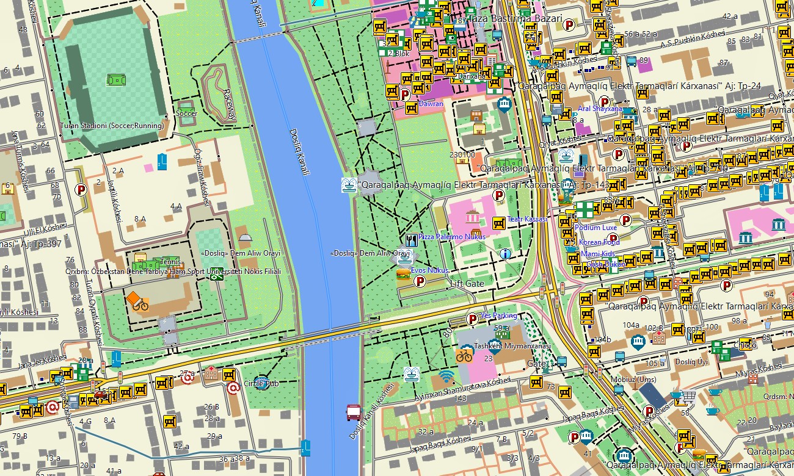Image resolution: width=794 pixels, height=476 pixels.
Task: Click the shopping cart icon beside Teatr Kassasi
Action: click(x=499, y=223)
